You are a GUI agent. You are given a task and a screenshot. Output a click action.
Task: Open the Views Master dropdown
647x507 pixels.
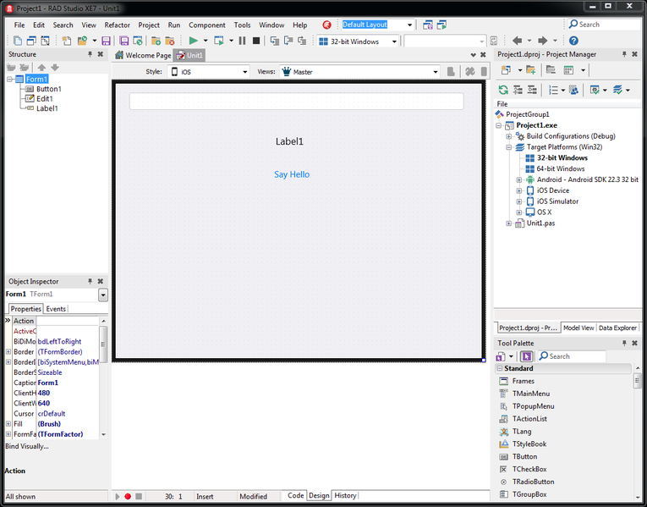click(436, 72)
